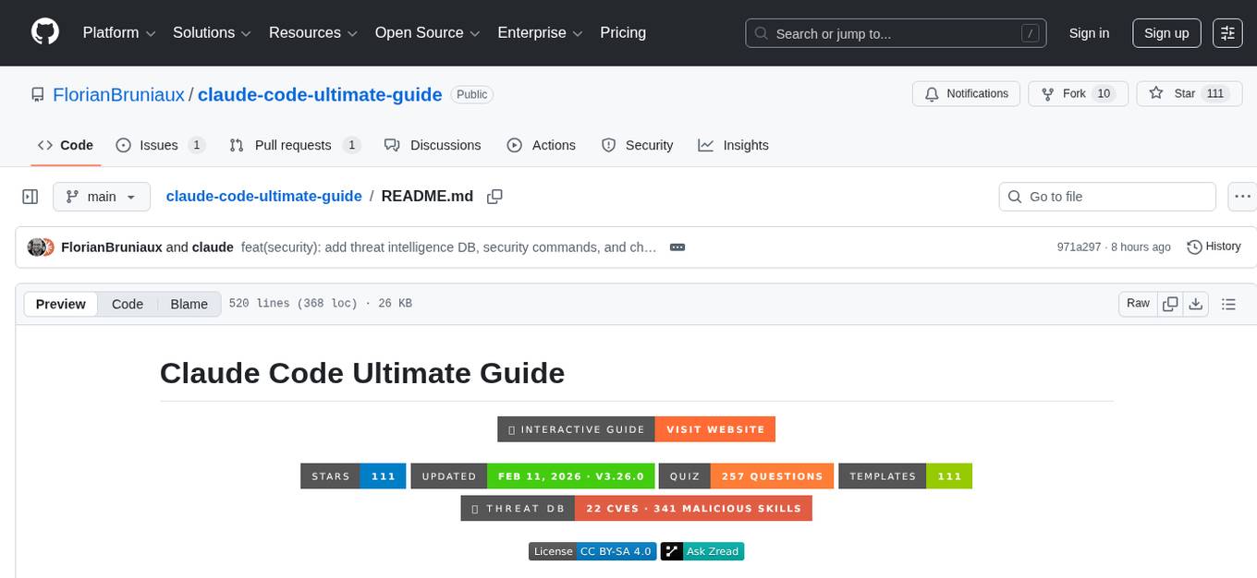Toggle the file tree side panel
Viewport: 1257px width, 578px height.
31,197
